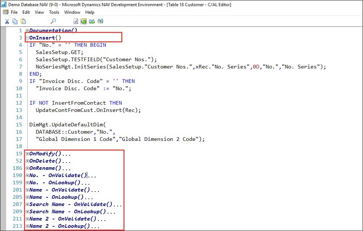Click the antenna breakpoint toolbar icon
Viewport: 363px width, 231px height.
(x=100, y=21)
